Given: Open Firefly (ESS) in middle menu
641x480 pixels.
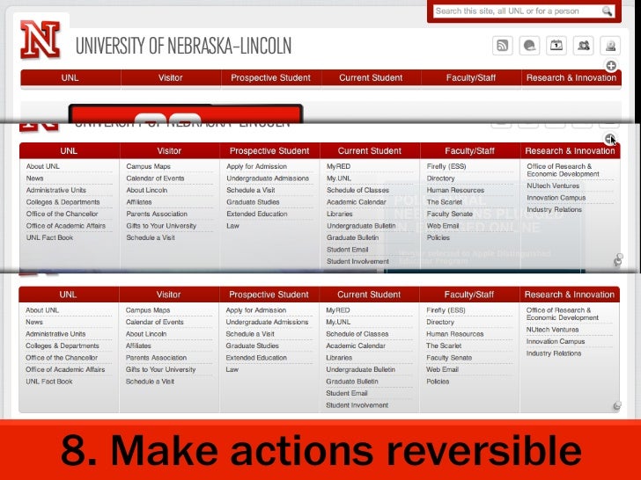Looking at the screenshot, I should pyautogui.click(x=446, y=166).
